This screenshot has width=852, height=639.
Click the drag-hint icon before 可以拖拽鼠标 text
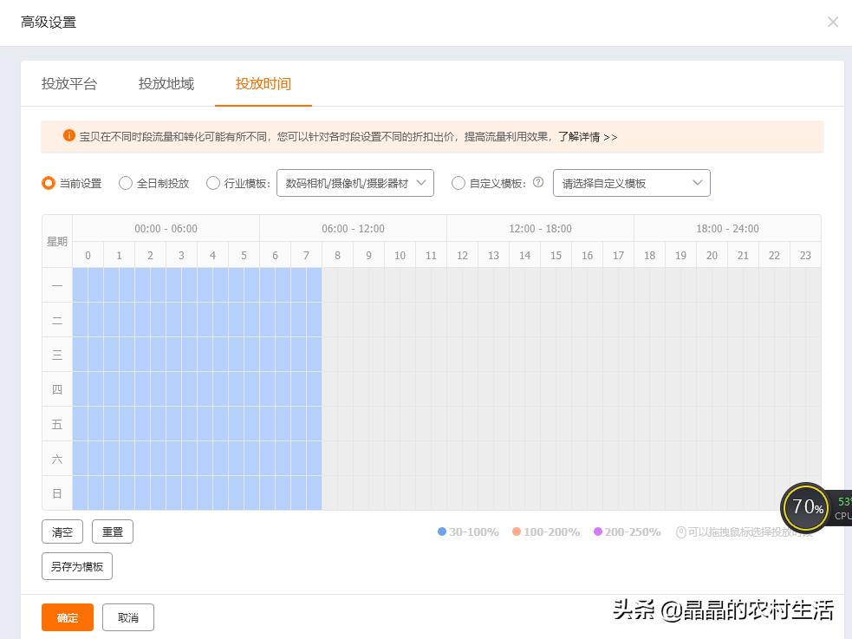pos(681,531)
